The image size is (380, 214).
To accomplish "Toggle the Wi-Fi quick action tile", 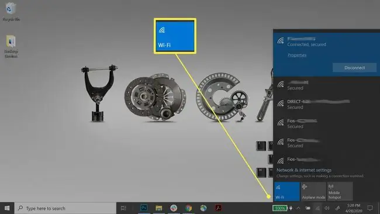I will 287,191.
